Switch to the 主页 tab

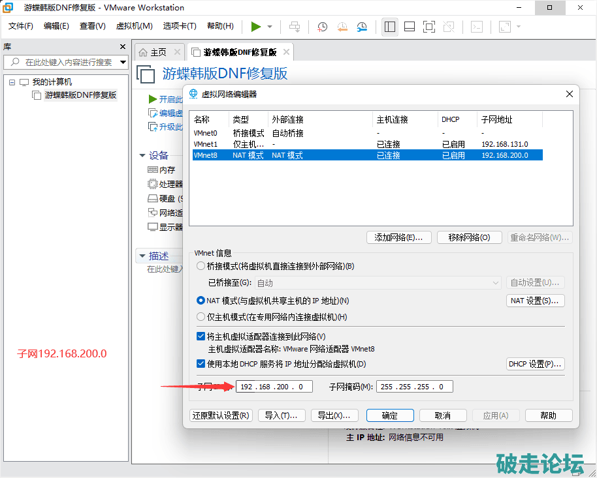(x=153, y=52)
